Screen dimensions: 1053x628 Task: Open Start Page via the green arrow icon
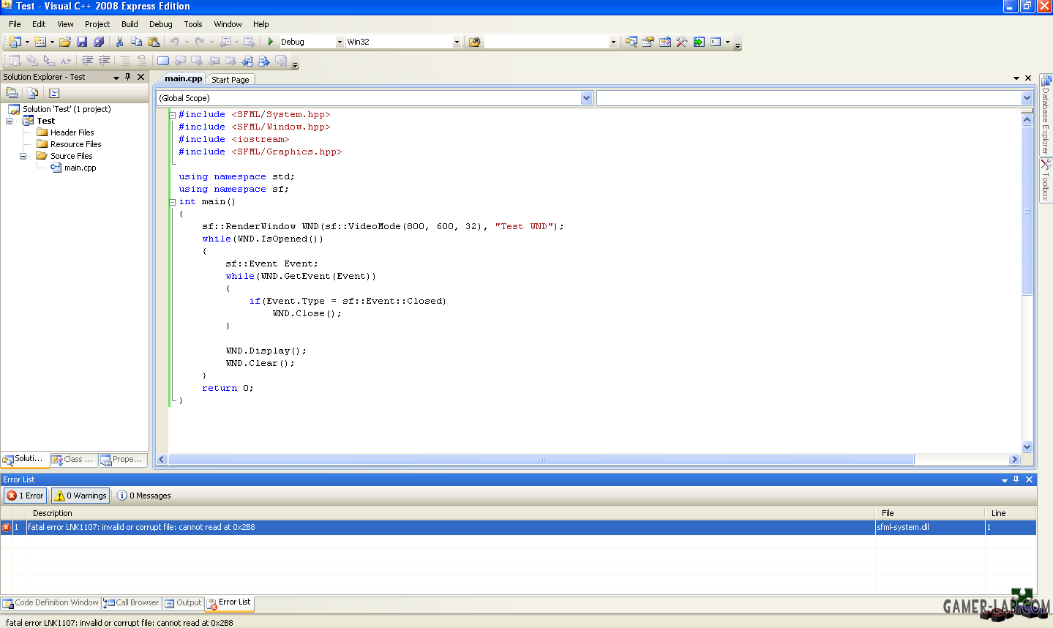click(699, 42)
